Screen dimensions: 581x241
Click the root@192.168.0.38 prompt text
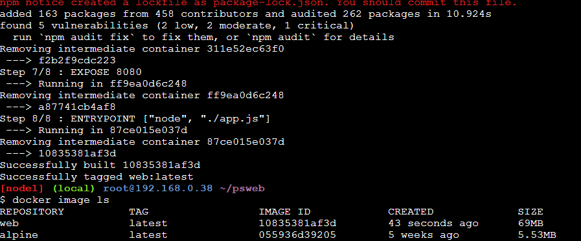[158, 189]
